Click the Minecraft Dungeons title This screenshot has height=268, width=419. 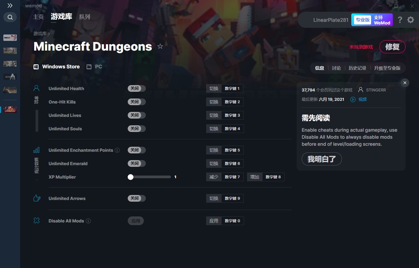93,47
